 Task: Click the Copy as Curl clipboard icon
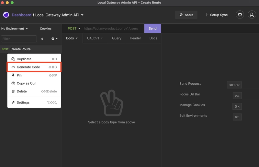pyautogui.click(x=13, y=83)
